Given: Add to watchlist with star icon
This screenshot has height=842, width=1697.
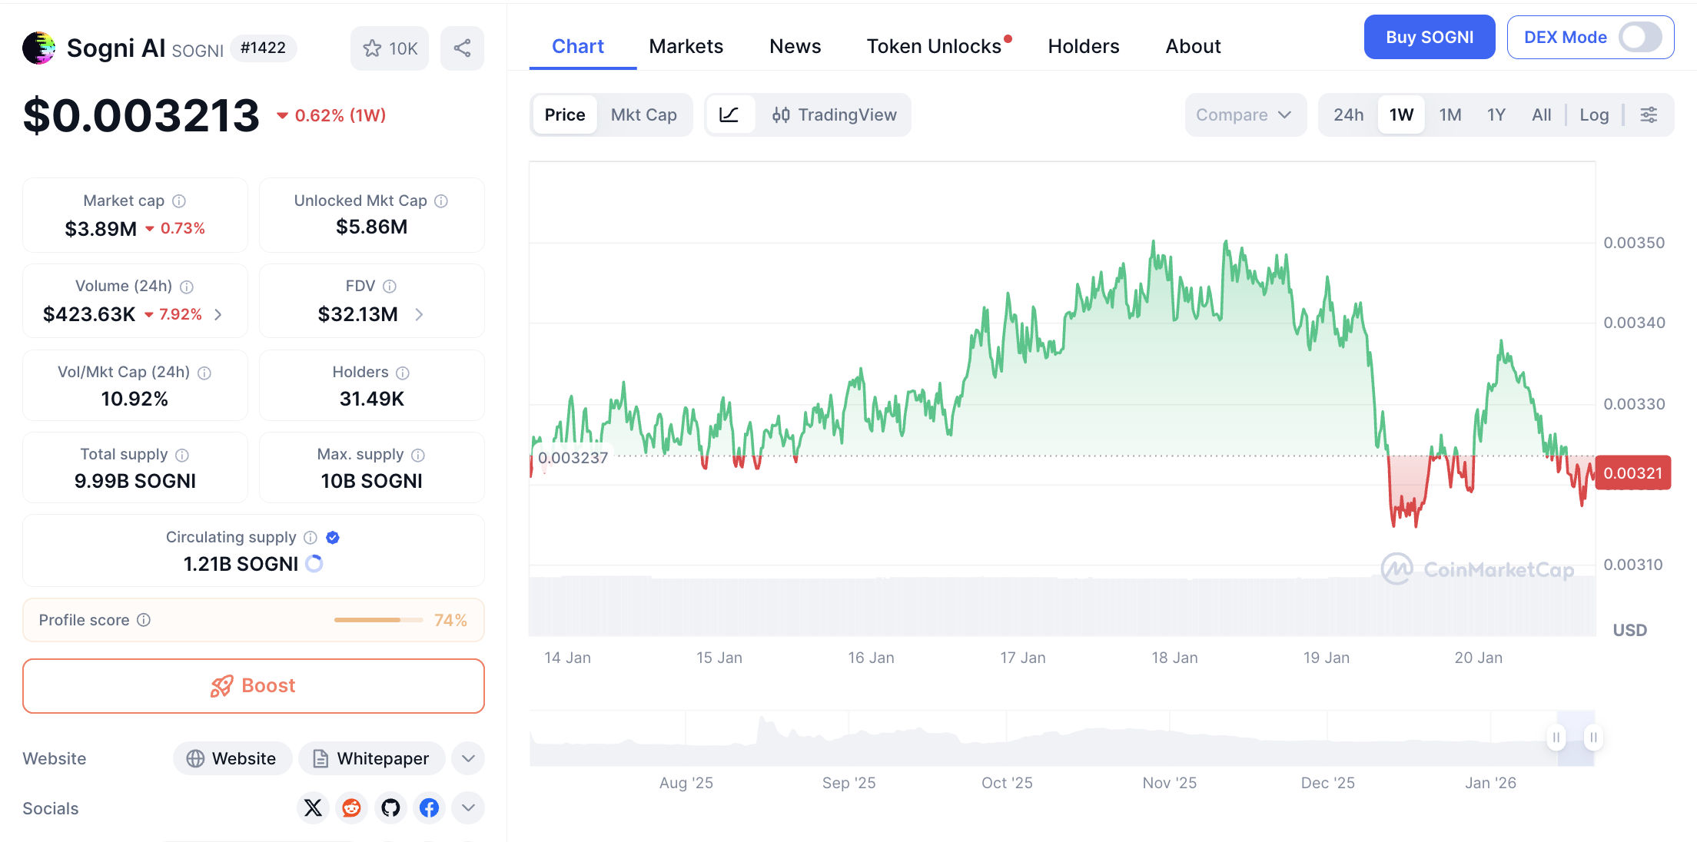Looking at the screenshot, I should tap(390, 48).
